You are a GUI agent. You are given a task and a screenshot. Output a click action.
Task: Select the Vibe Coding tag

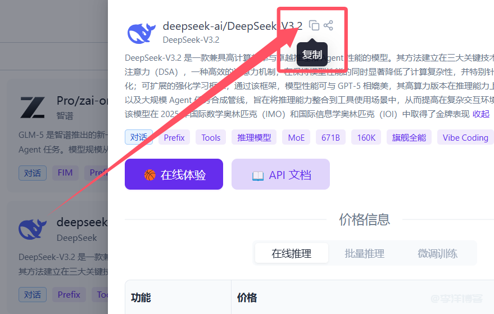tap(465, 137)
